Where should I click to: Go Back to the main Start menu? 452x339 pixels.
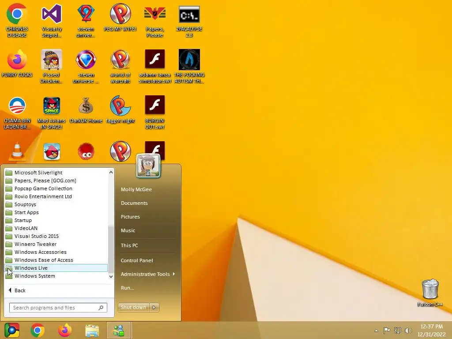17,290
